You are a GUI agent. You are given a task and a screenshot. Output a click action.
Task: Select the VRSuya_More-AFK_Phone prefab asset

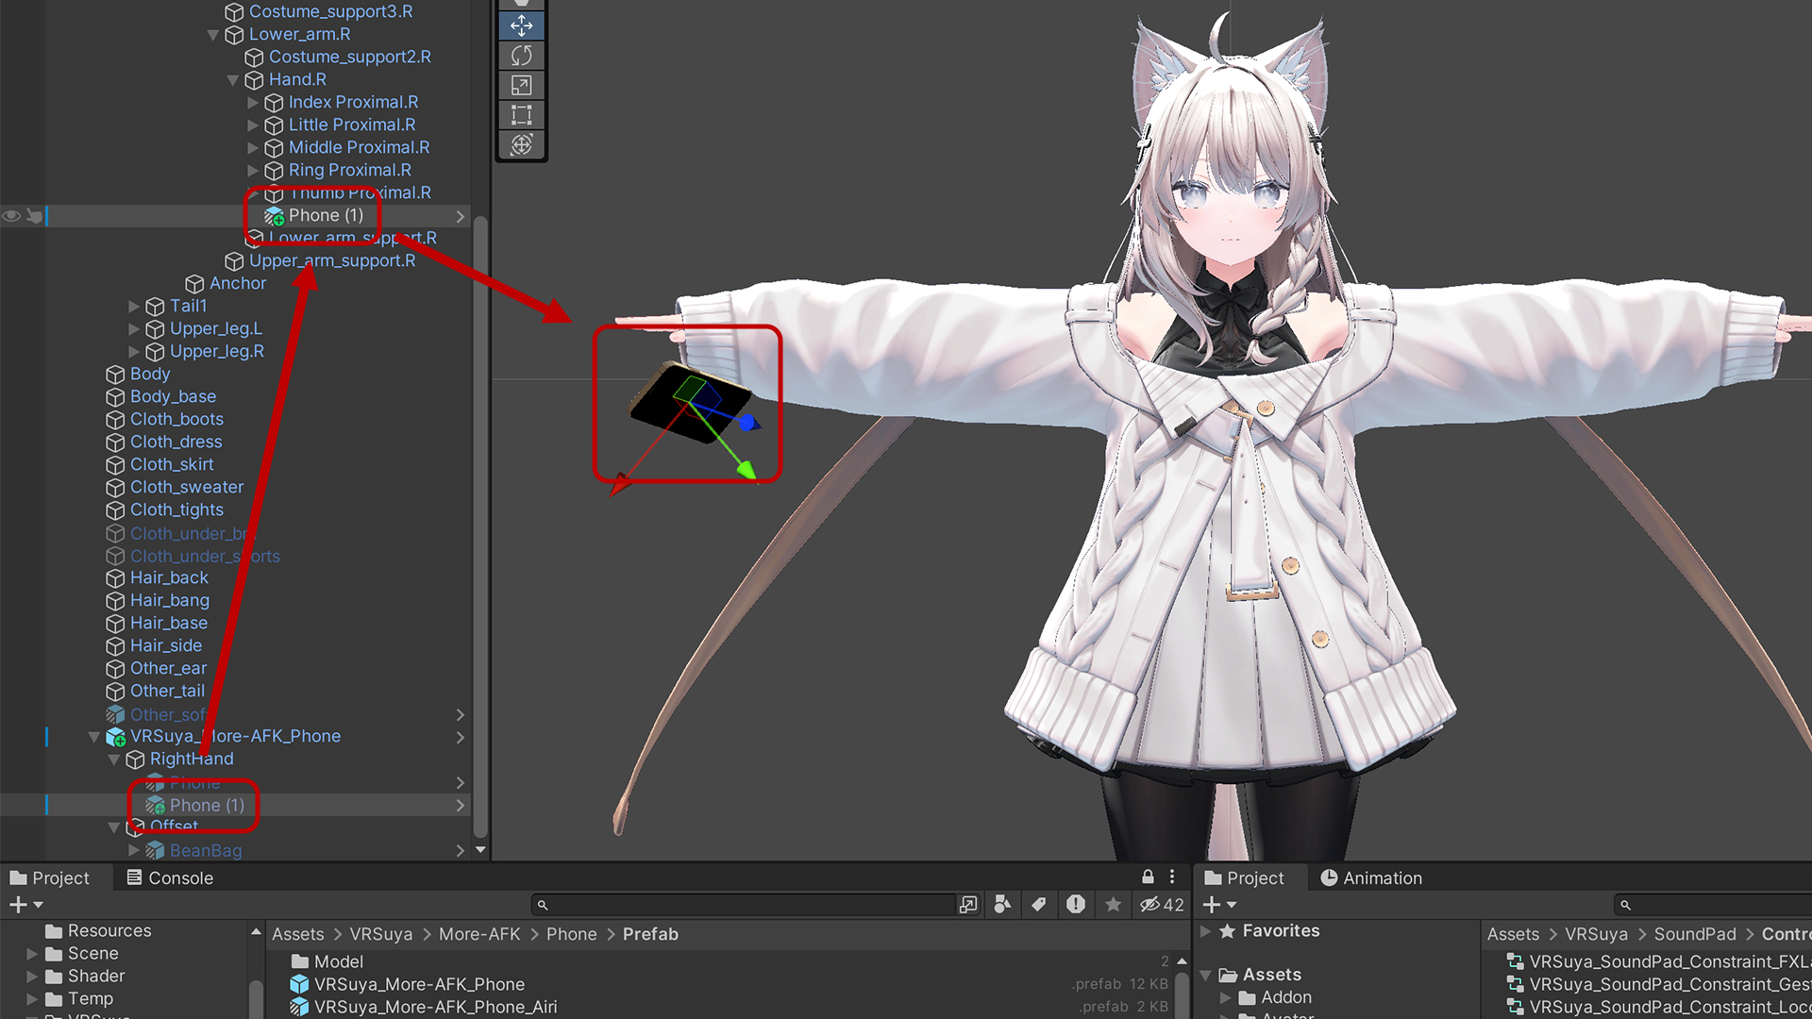pyautogui.click(x=419, y=984)
